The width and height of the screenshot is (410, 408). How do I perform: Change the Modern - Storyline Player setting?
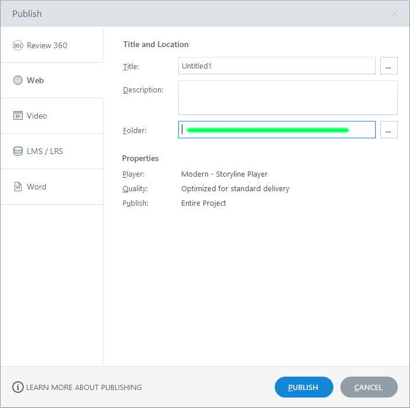pos(224,174)
